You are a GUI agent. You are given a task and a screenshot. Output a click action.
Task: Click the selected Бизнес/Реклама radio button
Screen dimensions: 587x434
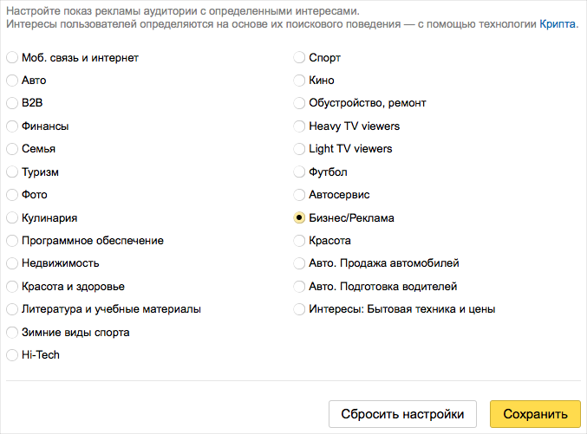(299, 217)
